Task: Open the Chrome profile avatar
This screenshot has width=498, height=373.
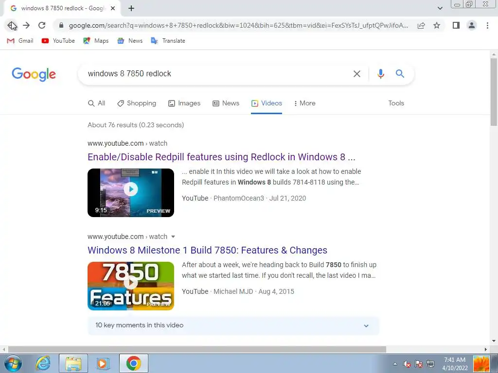Action: [472, 25]
